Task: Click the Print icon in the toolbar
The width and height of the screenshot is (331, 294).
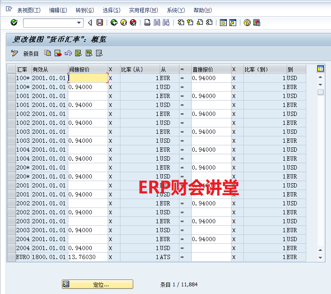Action: pyautogui.click(x=147, y=23)
